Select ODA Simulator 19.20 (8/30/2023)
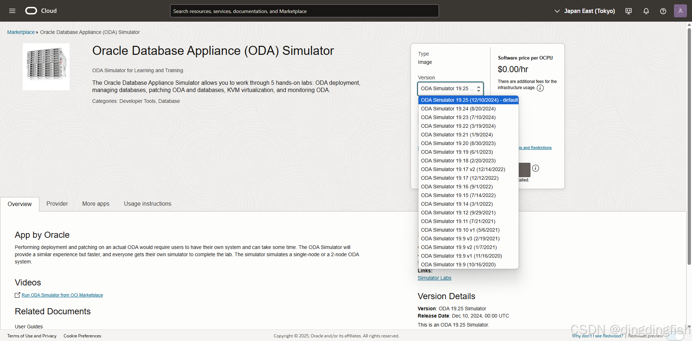The width and height of the screenshot is (692, 341). tap(469, 143)
